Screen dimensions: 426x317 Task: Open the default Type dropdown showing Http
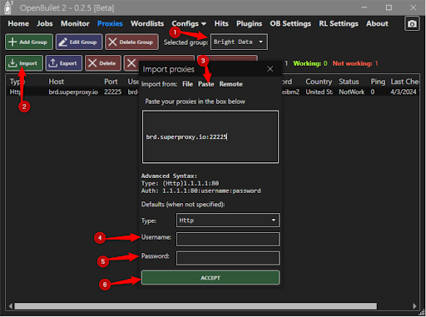[228, 220]
